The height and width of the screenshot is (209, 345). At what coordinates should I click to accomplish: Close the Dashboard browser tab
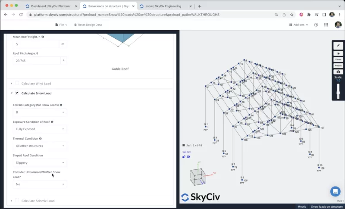point(76,6)
